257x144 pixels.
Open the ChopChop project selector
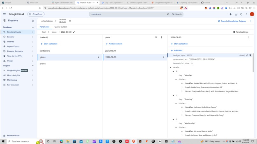36,14
